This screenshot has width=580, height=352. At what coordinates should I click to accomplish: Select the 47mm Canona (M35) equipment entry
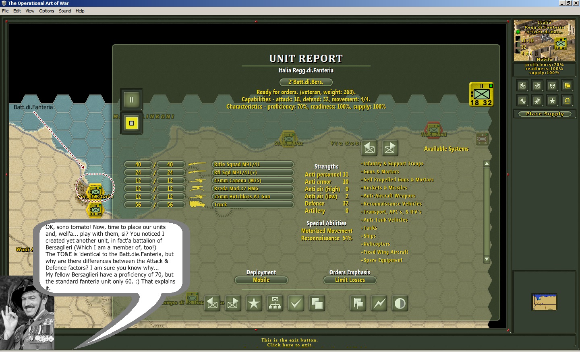(253, 180)
